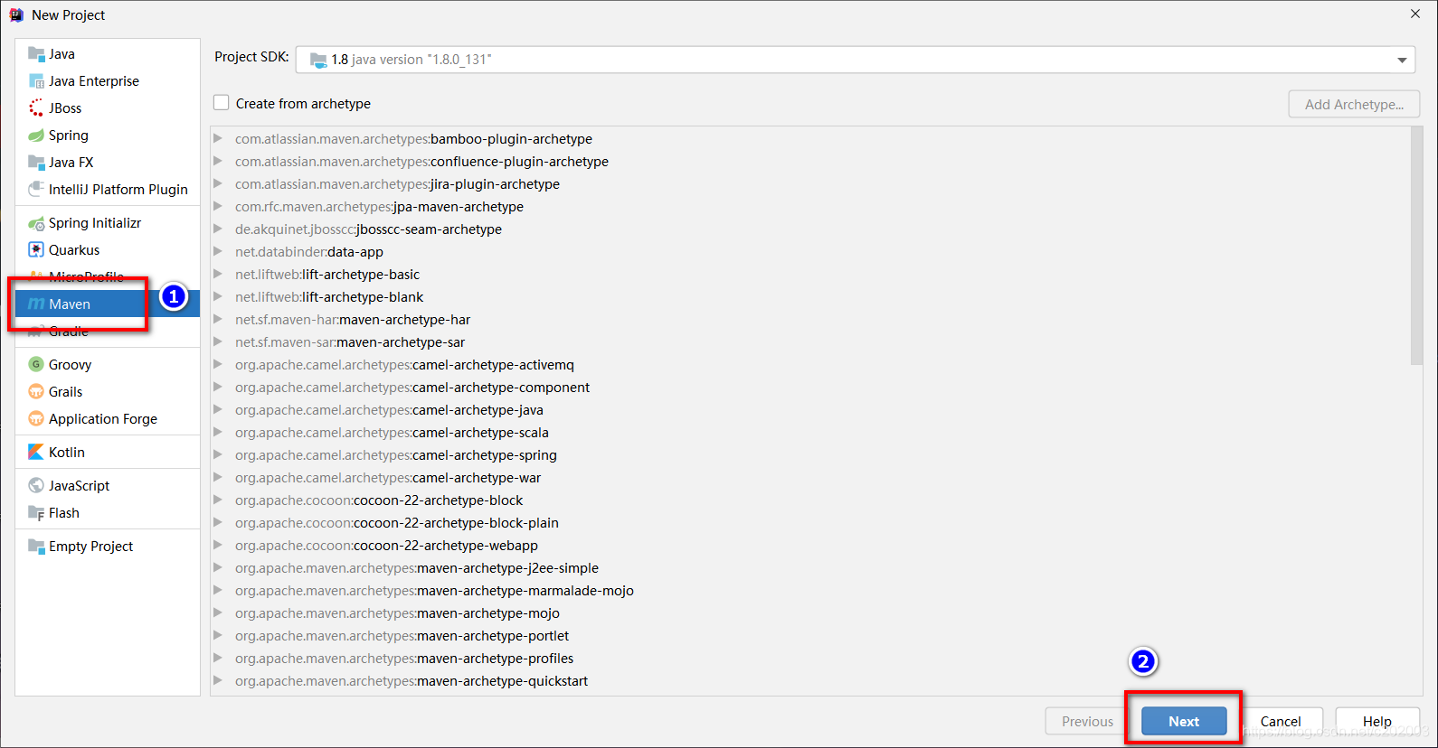1438x748 pixels.
Task: Expand lift-archetype-basic entry
Action: pos(218,275)
